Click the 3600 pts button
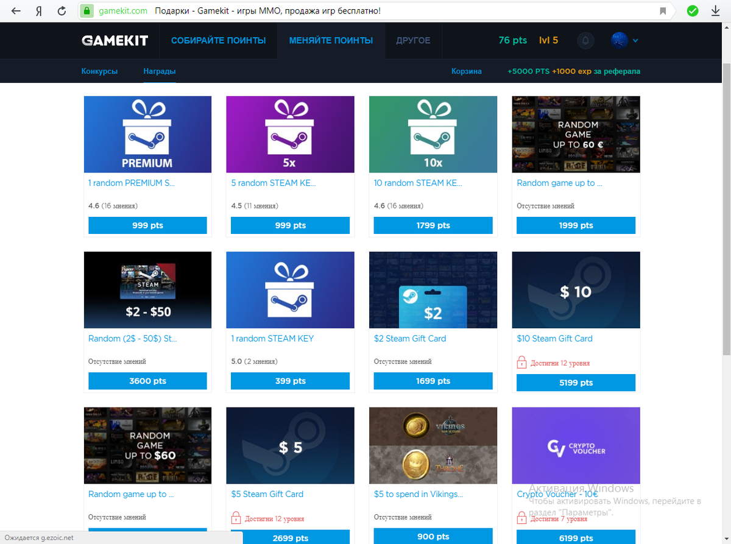Screen dimensions: 731x544 [x=147, y=381]
